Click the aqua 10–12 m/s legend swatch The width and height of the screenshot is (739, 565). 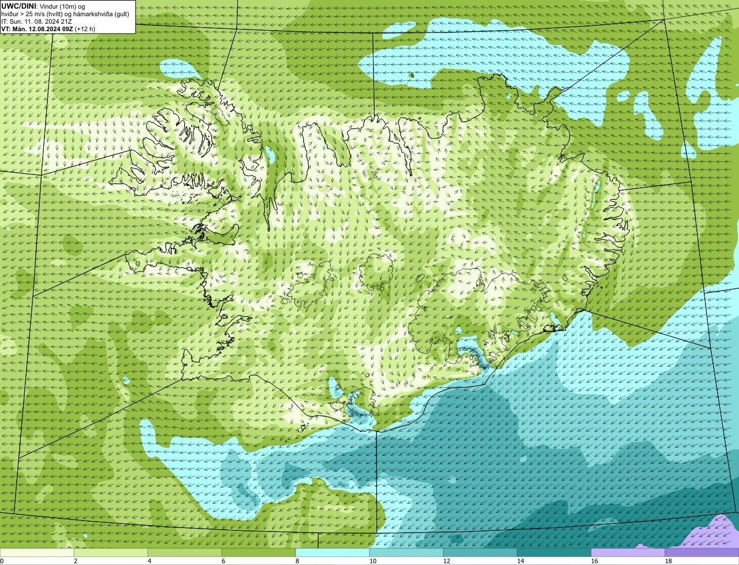pos(406,553)
